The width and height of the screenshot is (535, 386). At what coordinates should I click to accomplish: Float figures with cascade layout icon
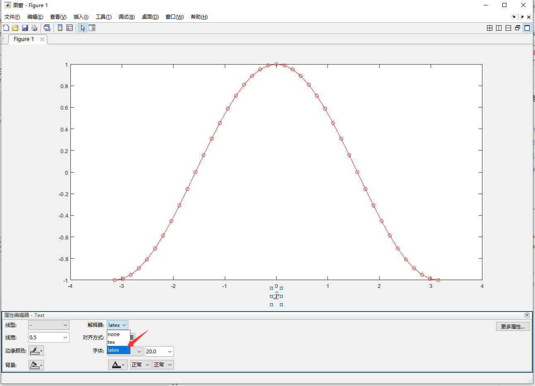518,28
